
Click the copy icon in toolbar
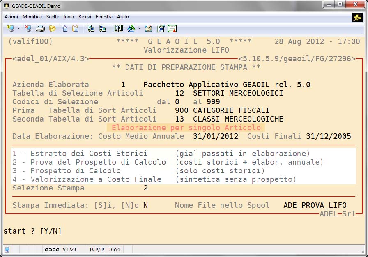(x=64, y=29)
